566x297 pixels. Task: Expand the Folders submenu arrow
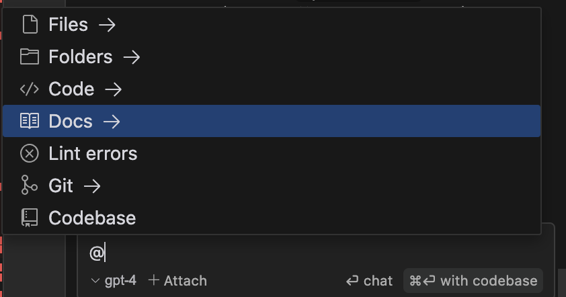click(x=132, y=57)
